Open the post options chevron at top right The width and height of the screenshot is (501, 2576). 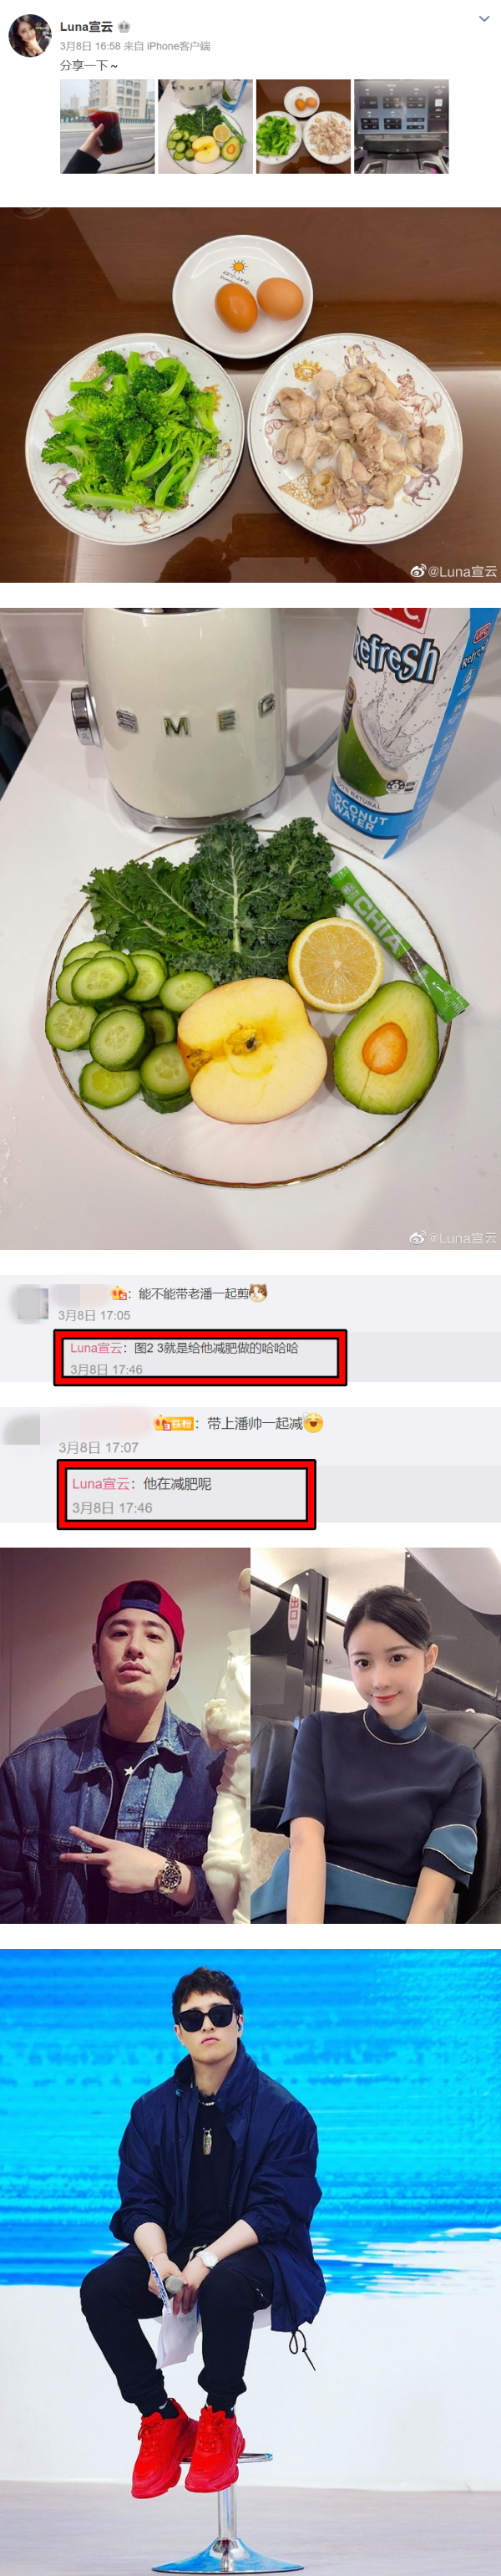coord(484,19)
